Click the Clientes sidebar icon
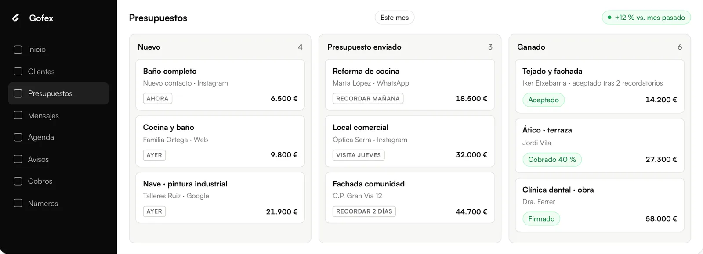Screen dimensions: 703x254 click(18, 72)
